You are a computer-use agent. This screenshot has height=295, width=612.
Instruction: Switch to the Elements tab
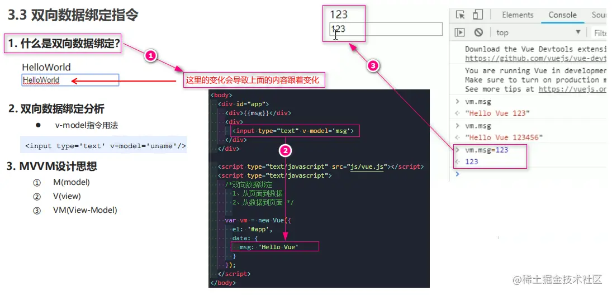point(518,15)
